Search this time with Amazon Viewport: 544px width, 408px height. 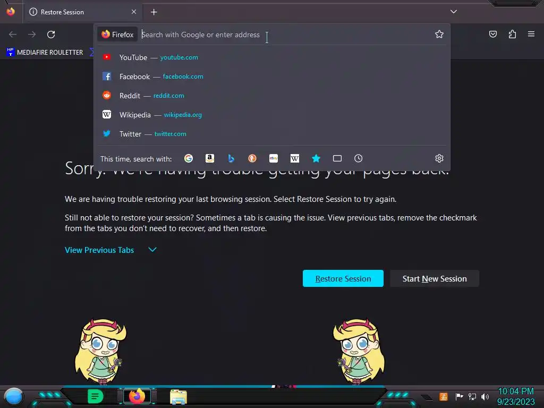click(x=209, y=158)
